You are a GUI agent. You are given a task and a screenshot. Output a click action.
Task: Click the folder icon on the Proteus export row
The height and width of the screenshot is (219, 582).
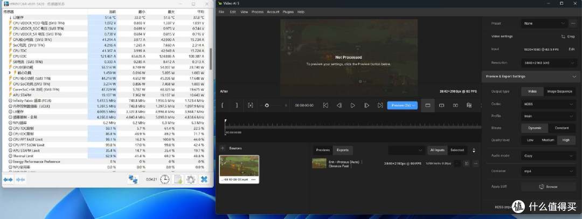(467, 163)
